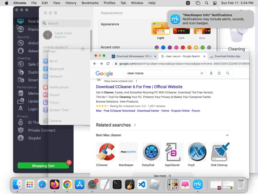This screenshot has width=258, height=194.
Task: Clear the Google search box text
Action: [x=202, y=73]
